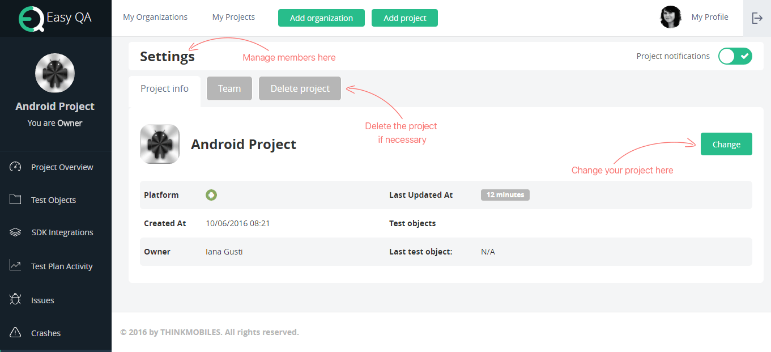Click the 'Android Project' sidebar title

[x=55, y=107]
